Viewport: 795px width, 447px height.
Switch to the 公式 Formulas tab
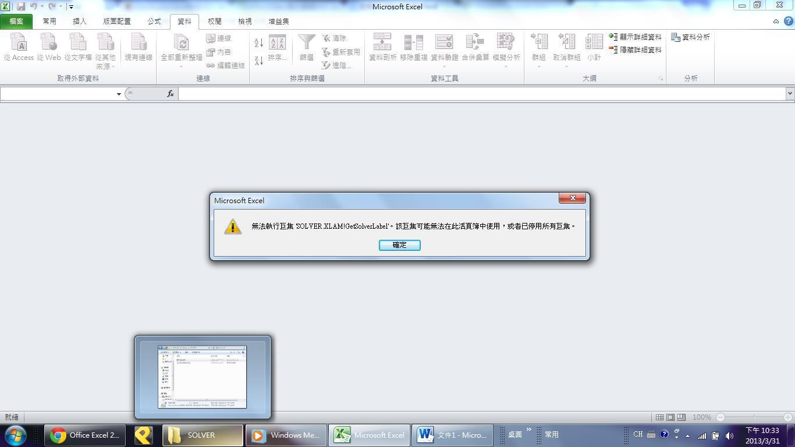coord(154,22)
